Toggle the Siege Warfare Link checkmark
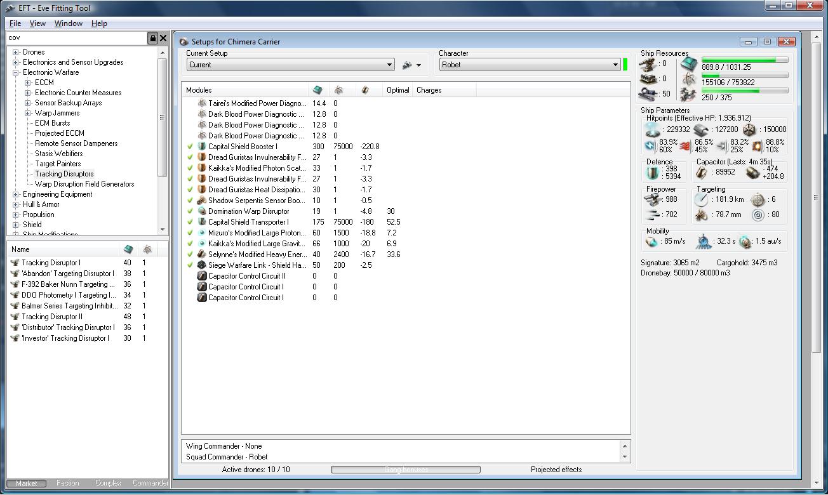 (x=190, y=265)
